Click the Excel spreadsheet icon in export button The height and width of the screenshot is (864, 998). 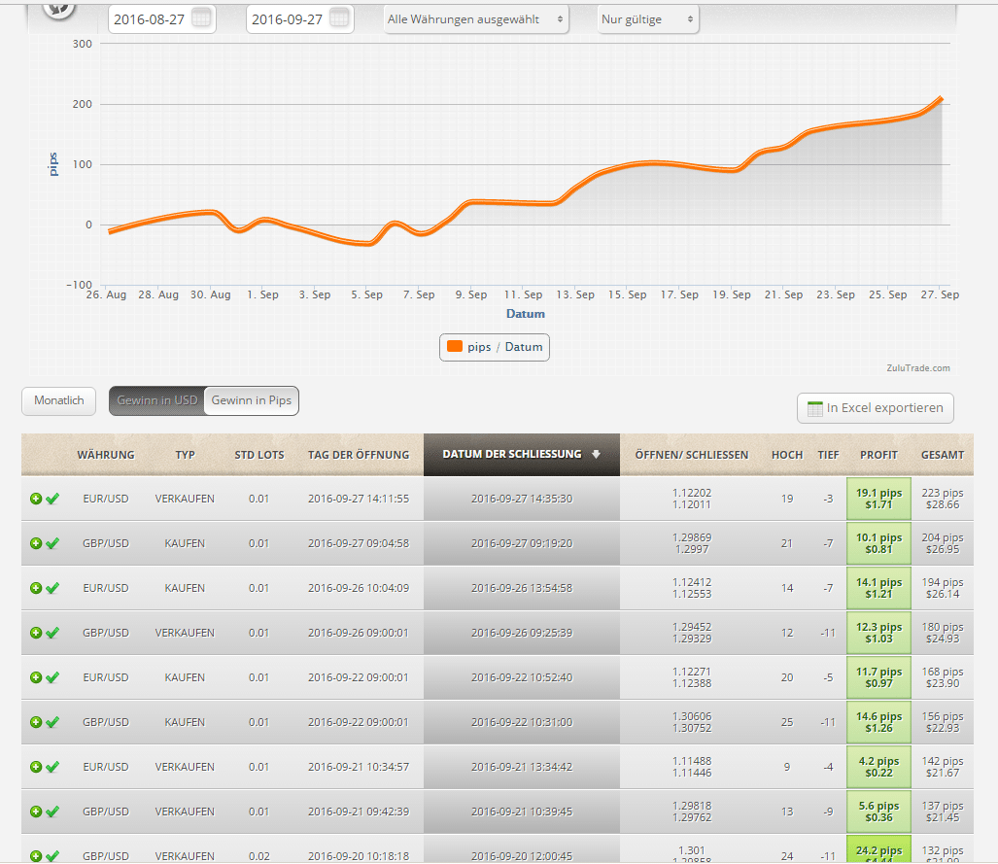[x=815, y=409]
